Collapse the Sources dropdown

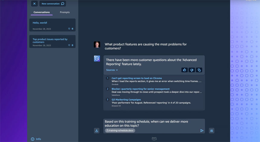pyautogui.click(x=112, y=70)
